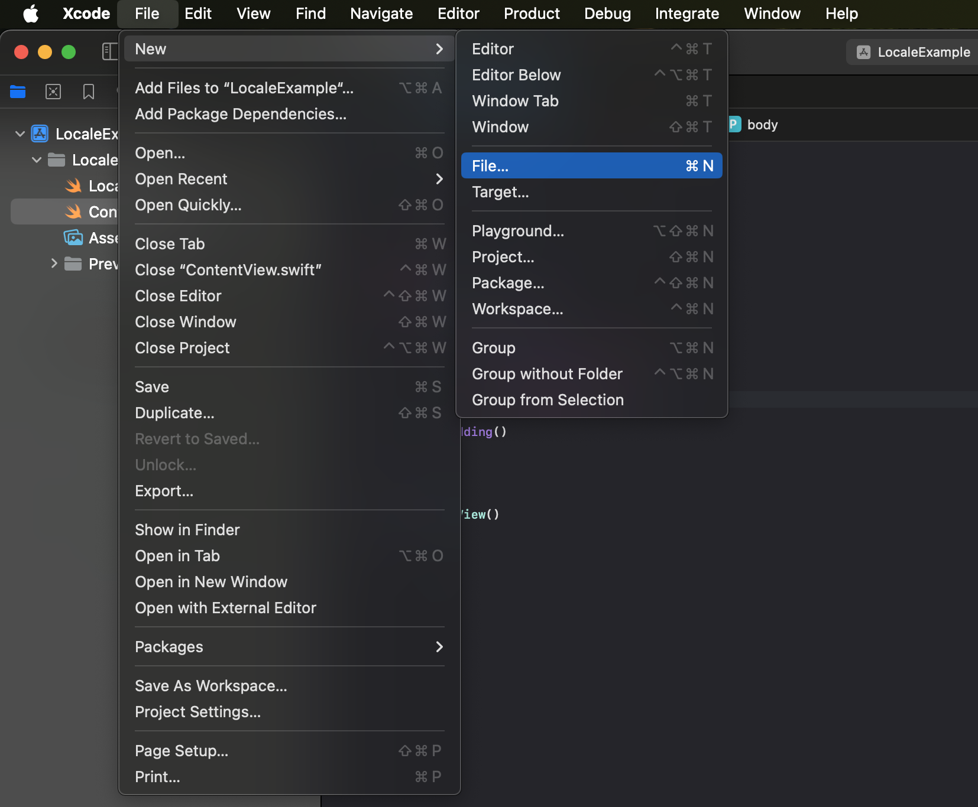Collapse the LocaleExample project root
Viewport: 978px width, 807px height.
click(20, 134)
